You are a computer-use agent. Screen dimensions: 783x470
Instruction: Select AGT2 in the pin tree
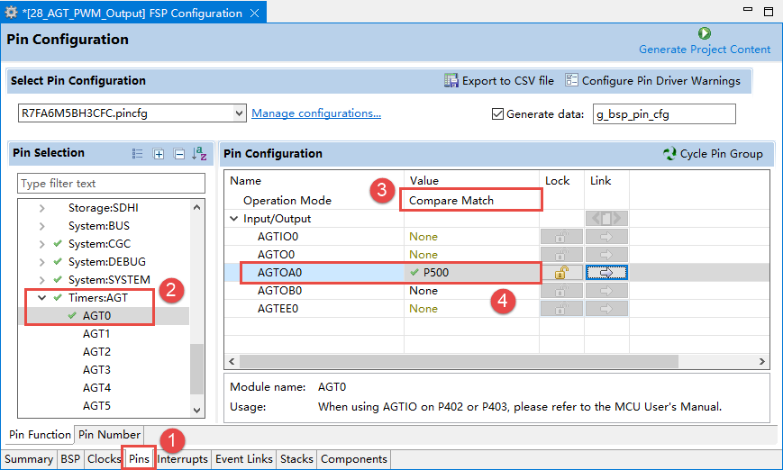coord(96,352)
